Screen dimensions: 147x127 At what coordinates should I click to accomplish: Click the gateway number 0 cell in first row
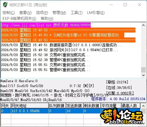click(x=6, y=111)
